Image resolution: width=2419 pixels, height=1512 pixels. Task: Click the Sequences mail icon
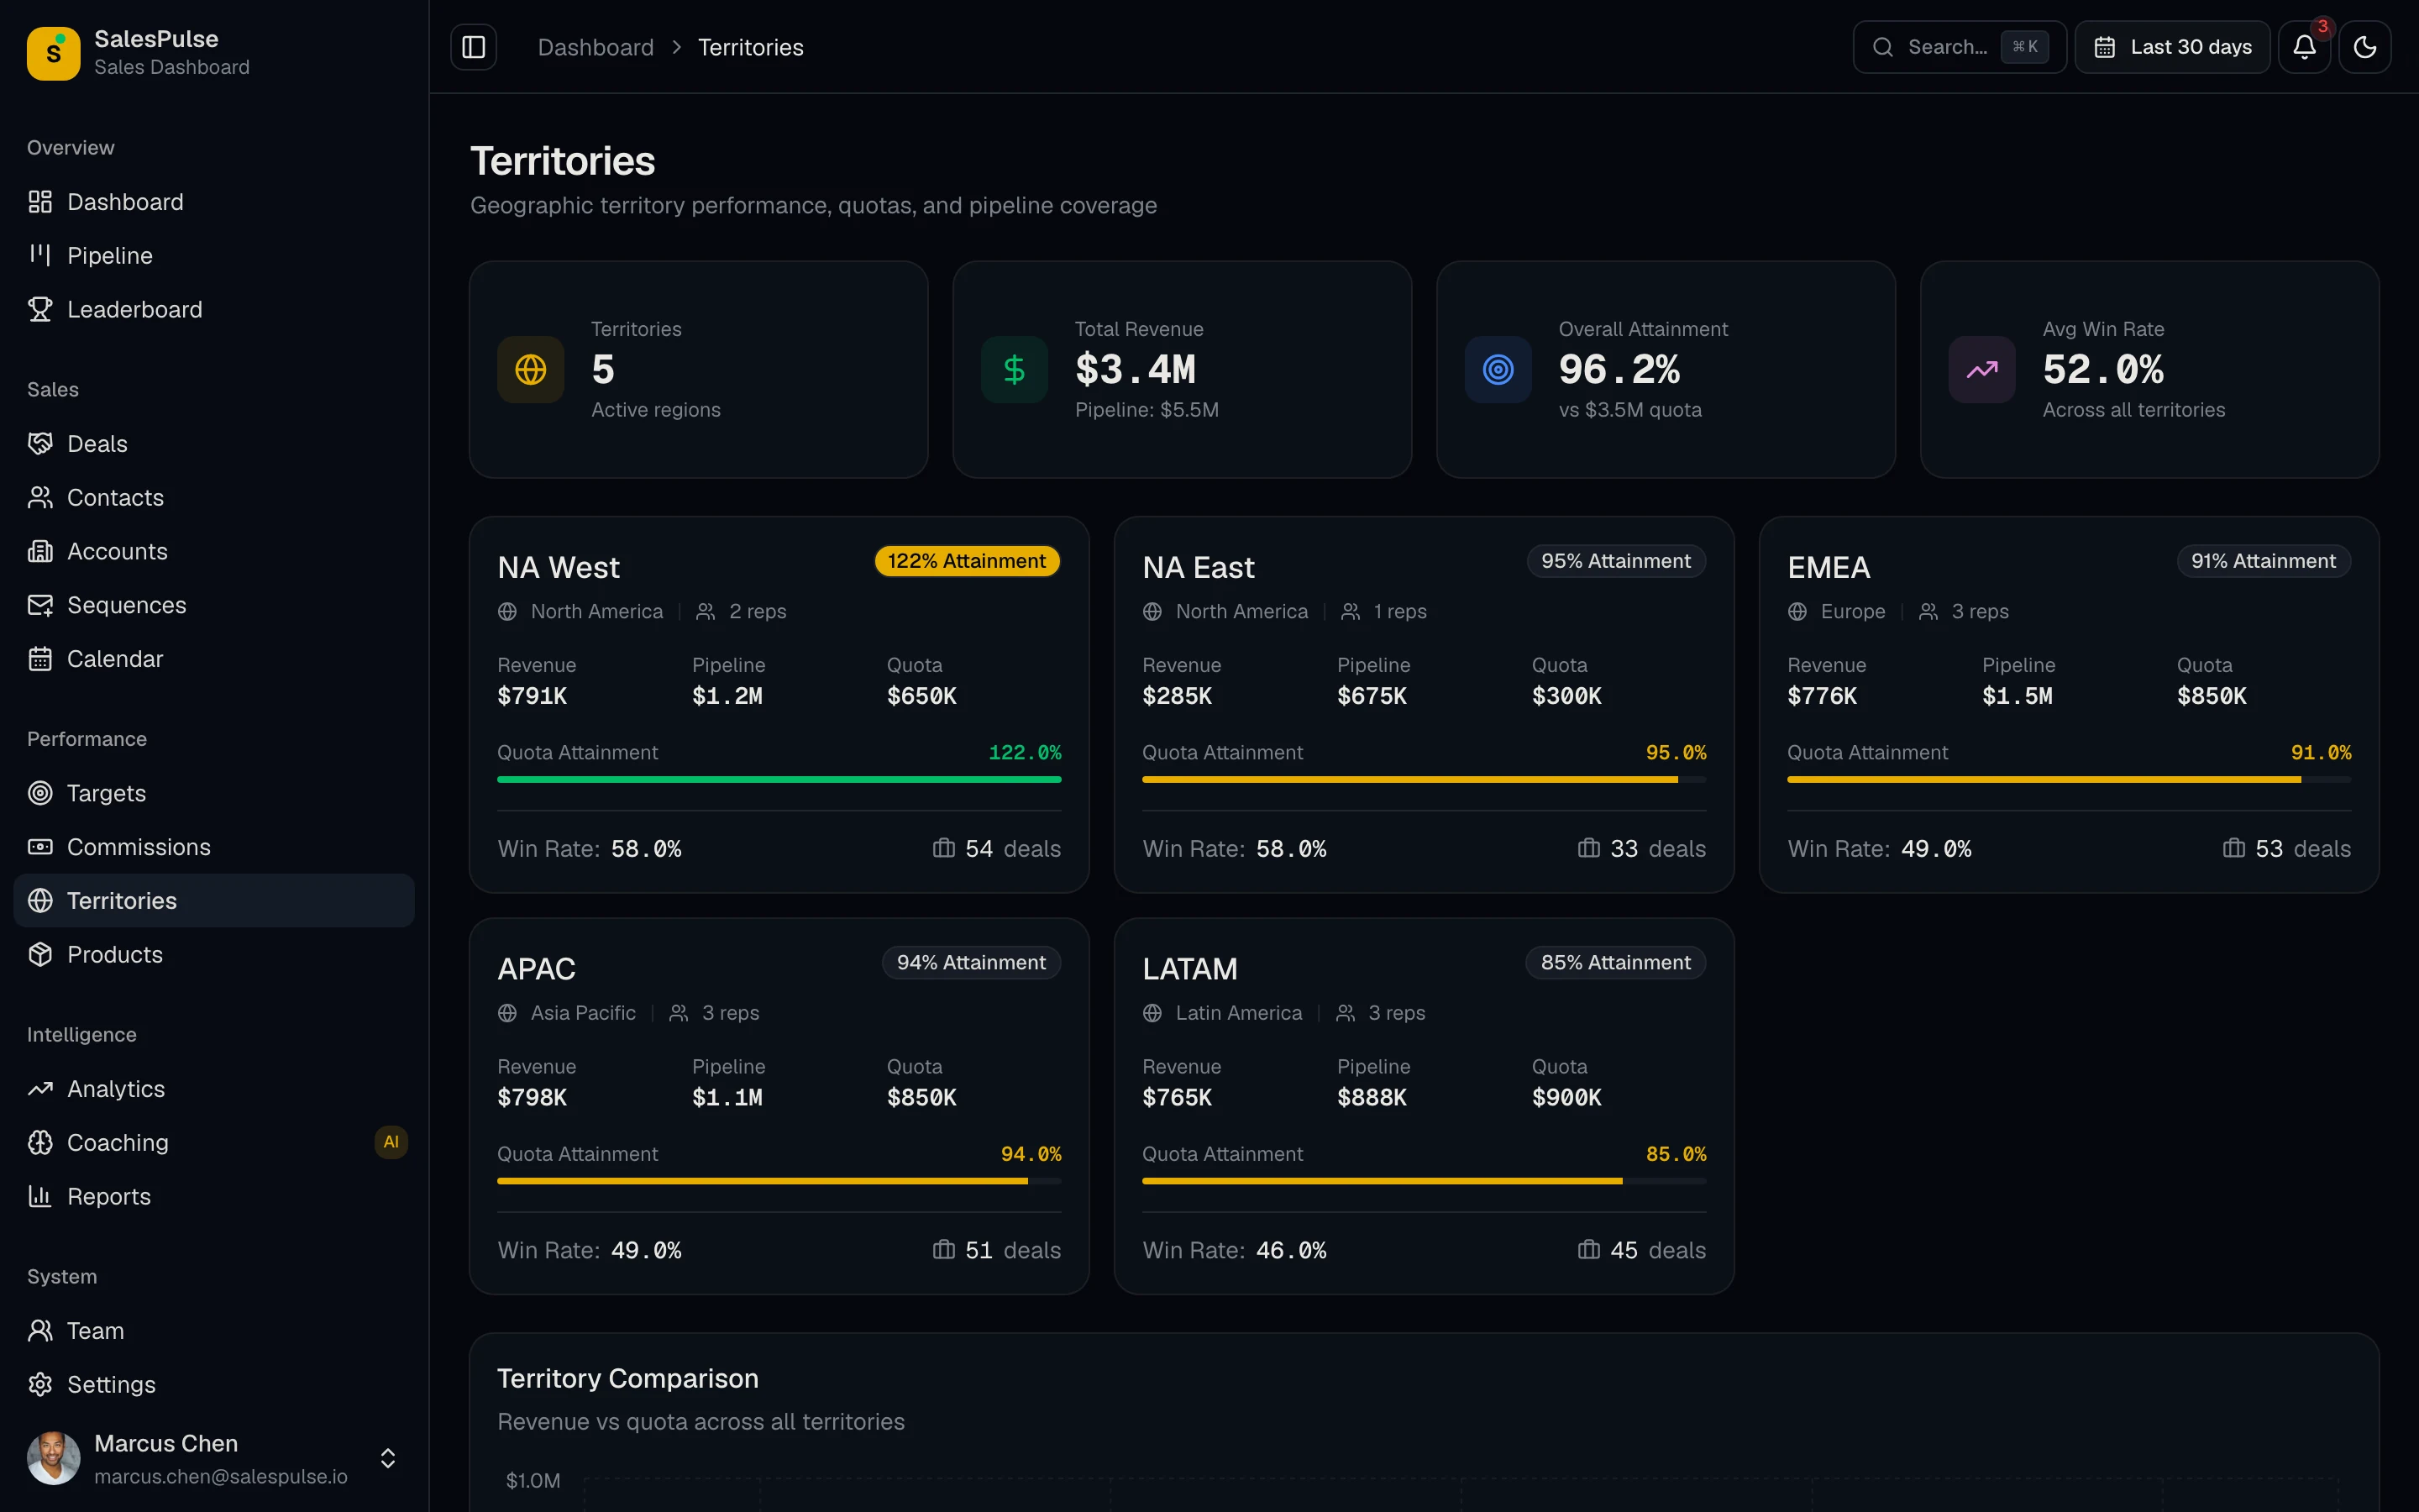[40, 606]
